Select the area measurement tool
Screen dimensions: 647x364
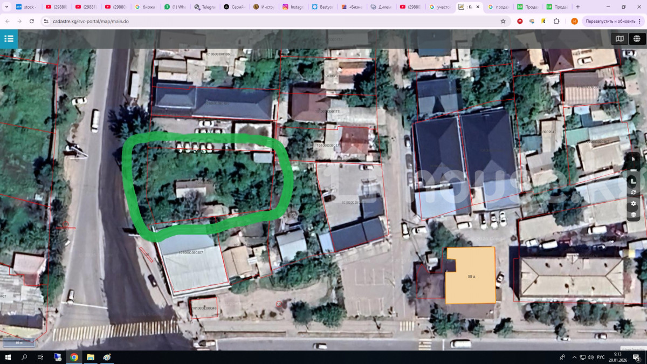click(634, 181)
